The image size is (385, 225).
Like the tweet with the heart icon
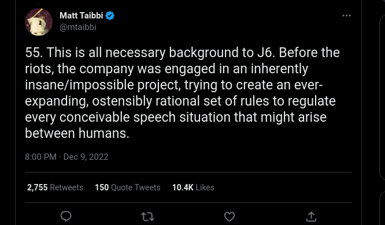(x=229, y=217)
